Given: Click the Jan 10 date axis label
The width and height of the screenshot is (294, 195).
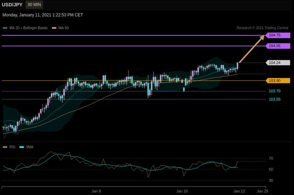Looking at the screenshot, I should click(182, 191).
